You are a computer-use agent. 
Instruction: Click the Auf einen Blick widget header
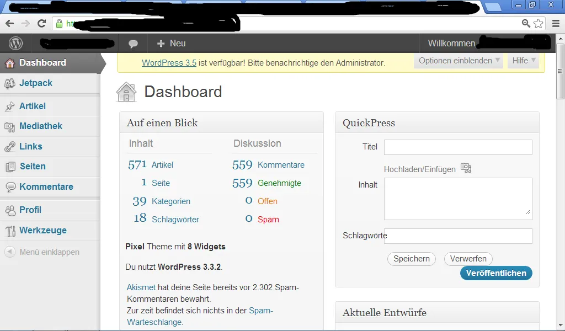[221, 123]
